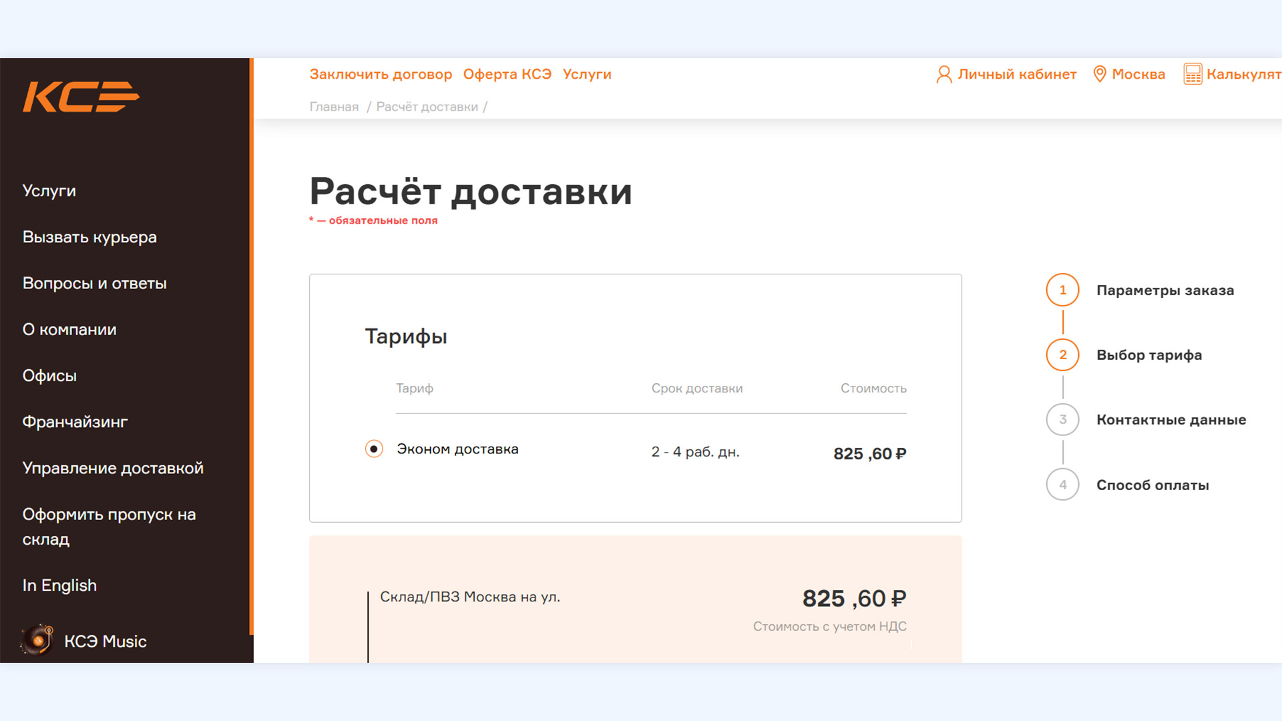Go to step 1 circle, Параметры заказа

click(1062, 290)
